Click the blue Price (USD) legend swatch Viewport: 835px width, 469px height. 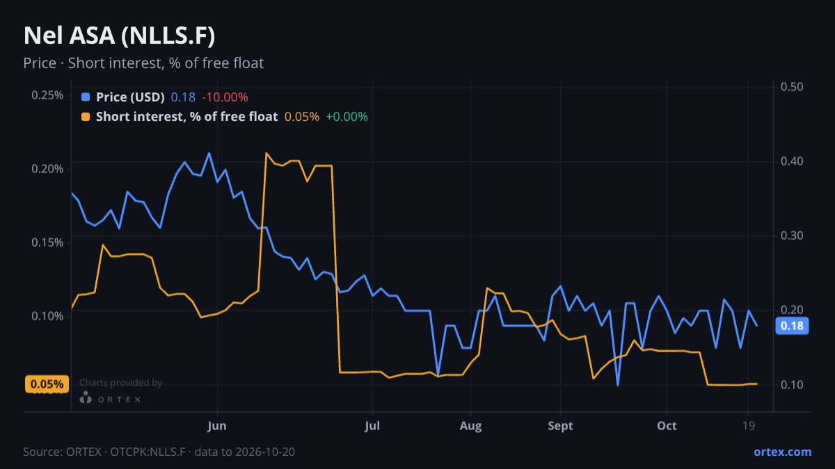tap(86, 97)
